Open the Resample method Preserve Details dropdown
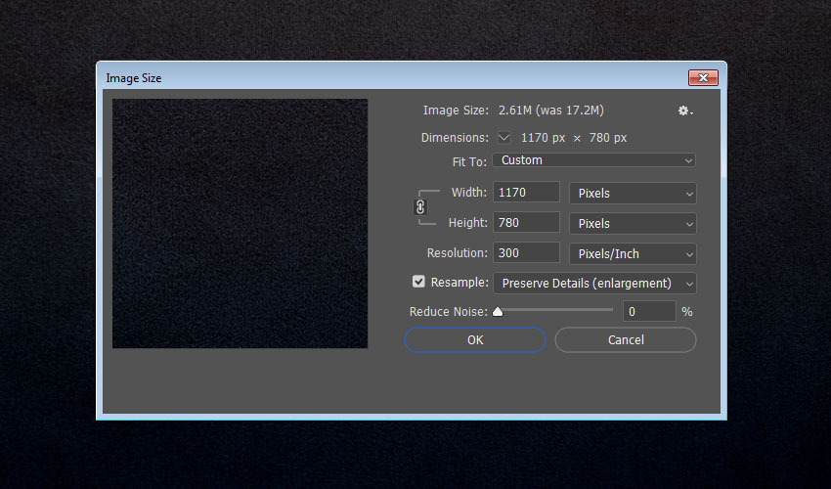The width and height of the screenshot is (831, 489). 594,284
